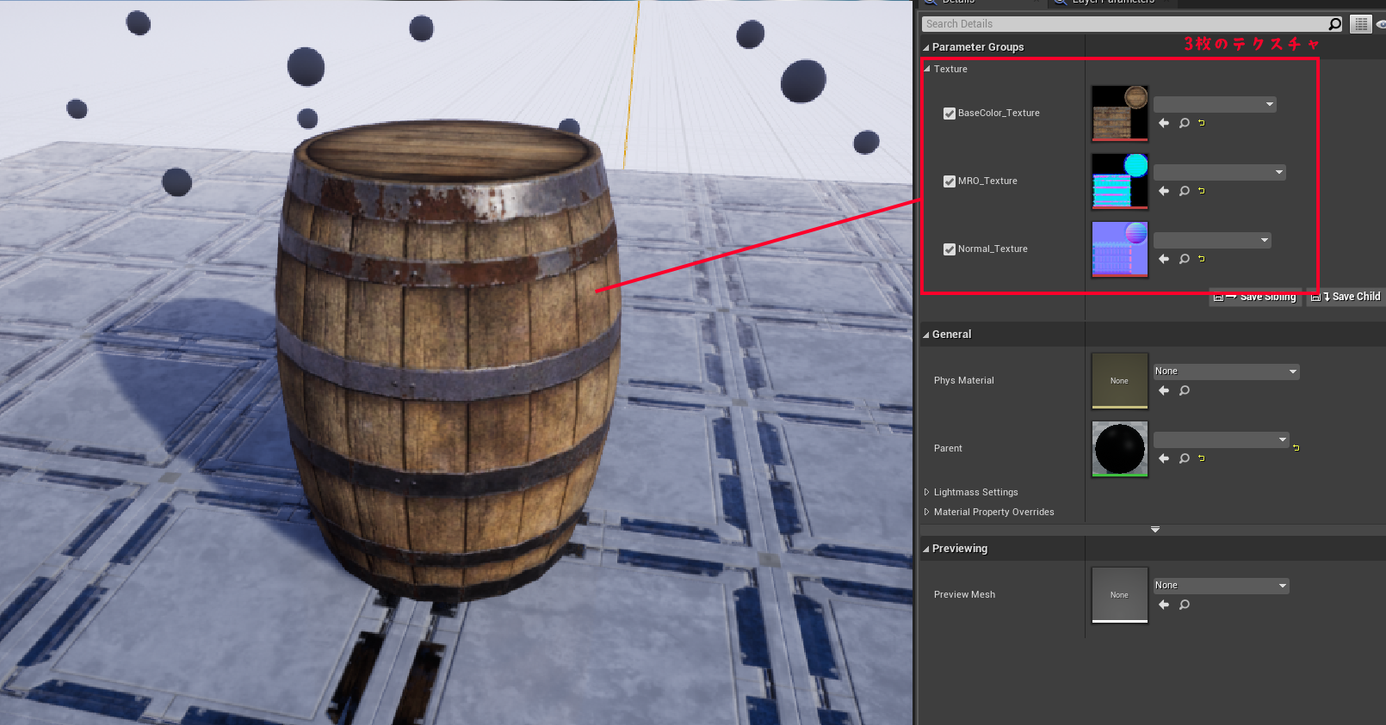
Task: Collapse the General section
Action: click(x=926, y=335)
